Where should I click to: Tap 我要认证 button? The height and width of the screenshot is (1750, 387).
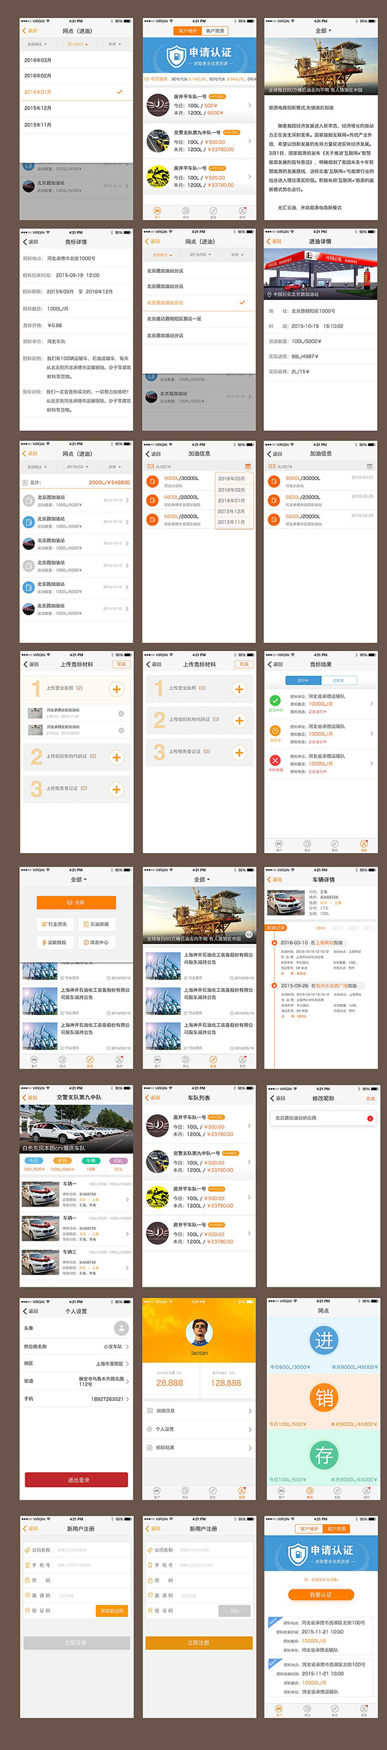pos(321,1594)
